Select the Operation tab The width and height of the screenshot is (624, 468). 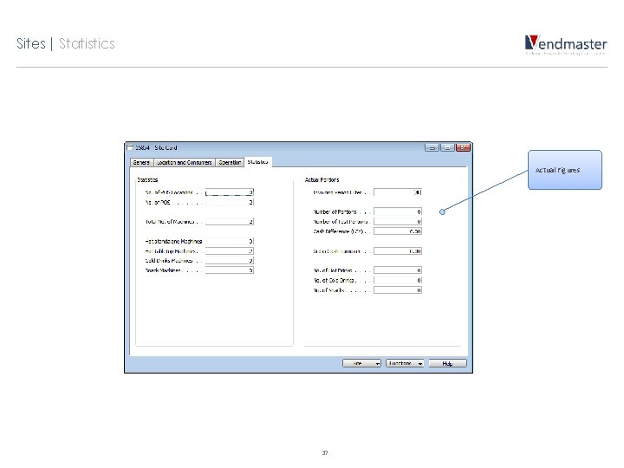point(230,162)
